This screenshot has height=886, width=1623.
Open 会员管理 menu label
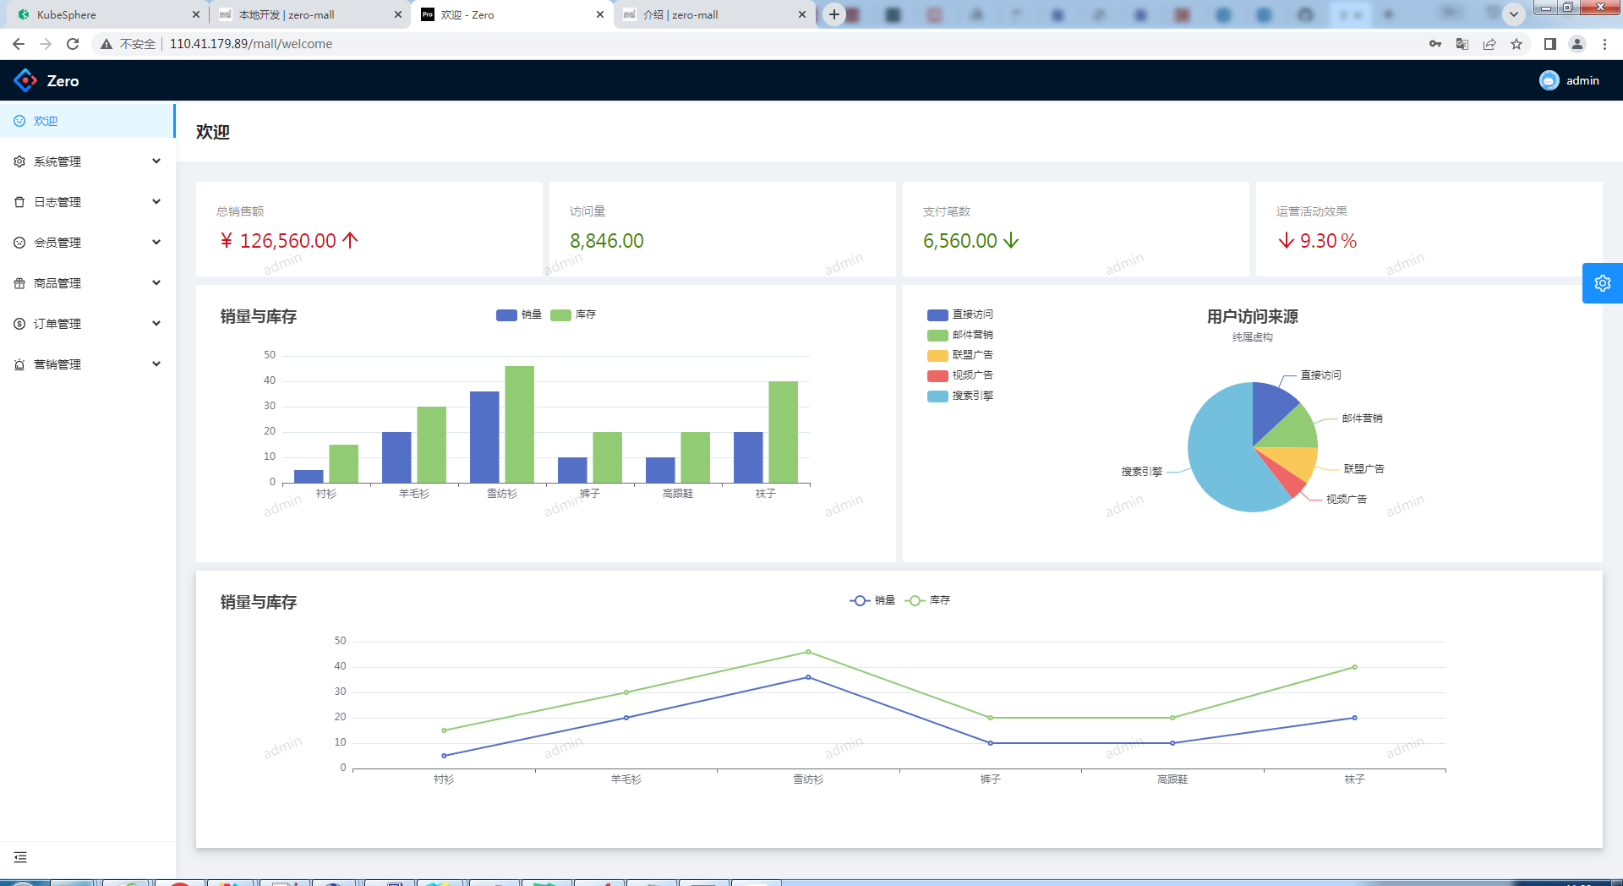pyautogui.click(x=57, y=243)
